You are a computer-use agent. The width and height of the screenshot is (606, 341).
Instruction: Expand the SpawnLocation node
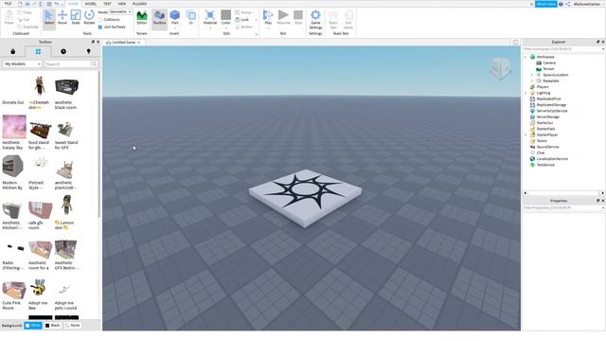532,75
